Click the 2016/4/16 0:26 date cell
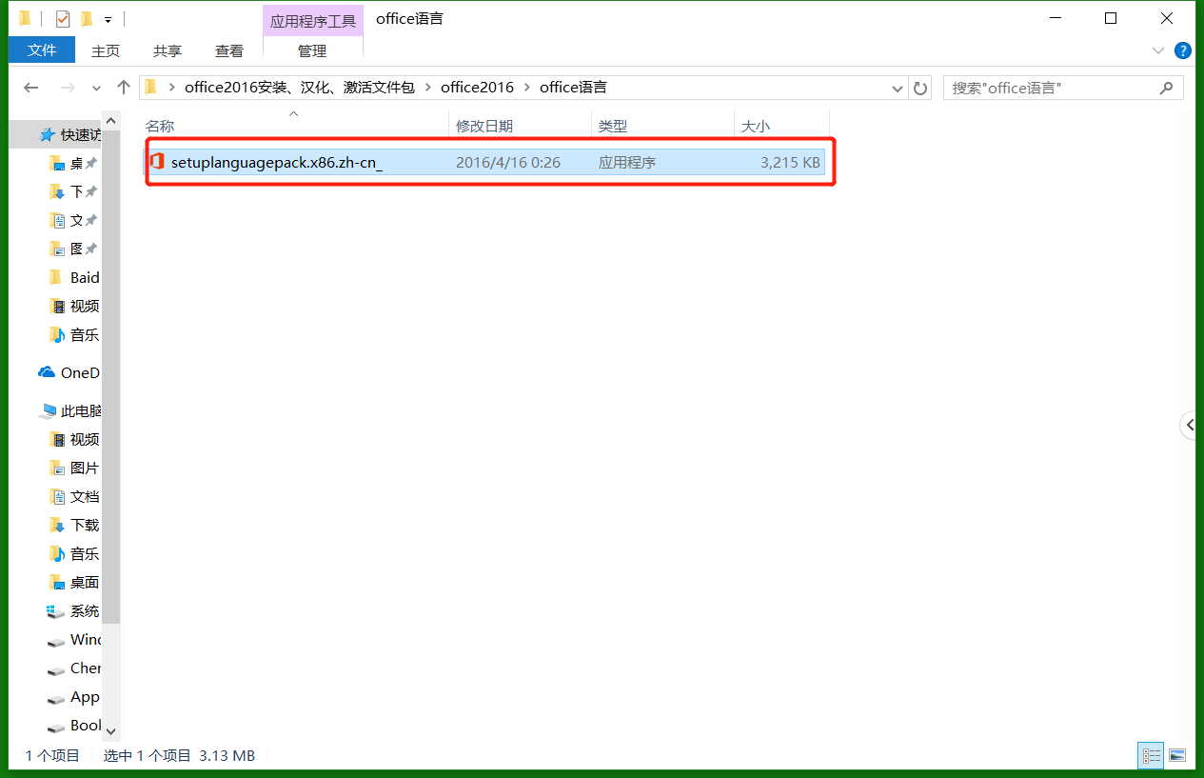Image resolution: width=1204 pixels, height=778 pixels. pyautogui.click(x=508, y=163)
